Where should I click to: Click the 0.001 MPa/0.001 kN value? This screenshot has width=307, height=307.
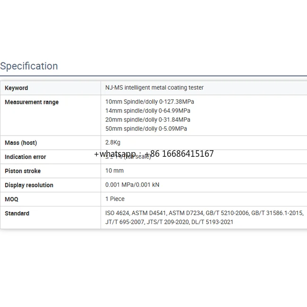(x=132, y=185)
